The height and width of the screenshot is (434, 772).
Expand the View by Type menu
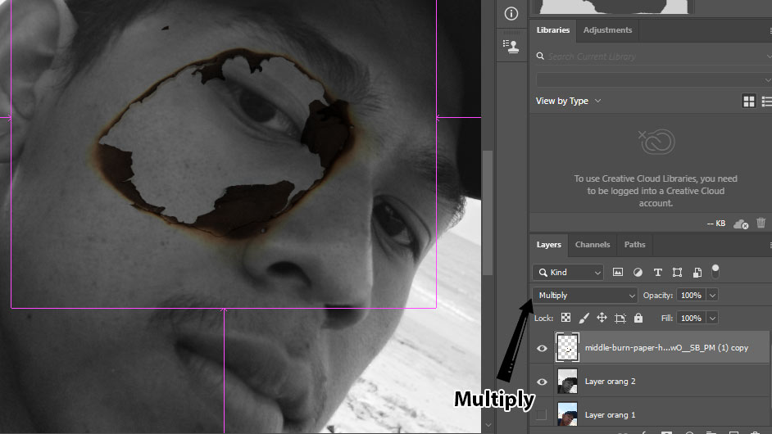click(x=568, y=101)
